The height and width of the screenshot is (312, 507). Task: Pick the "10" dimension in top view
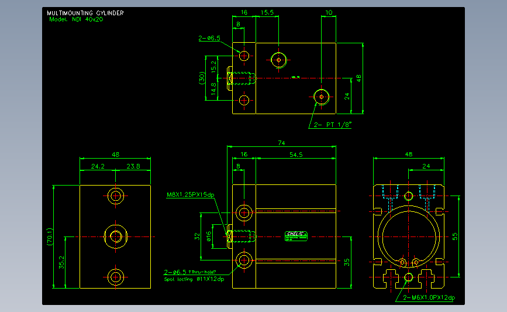click(329, 13)
